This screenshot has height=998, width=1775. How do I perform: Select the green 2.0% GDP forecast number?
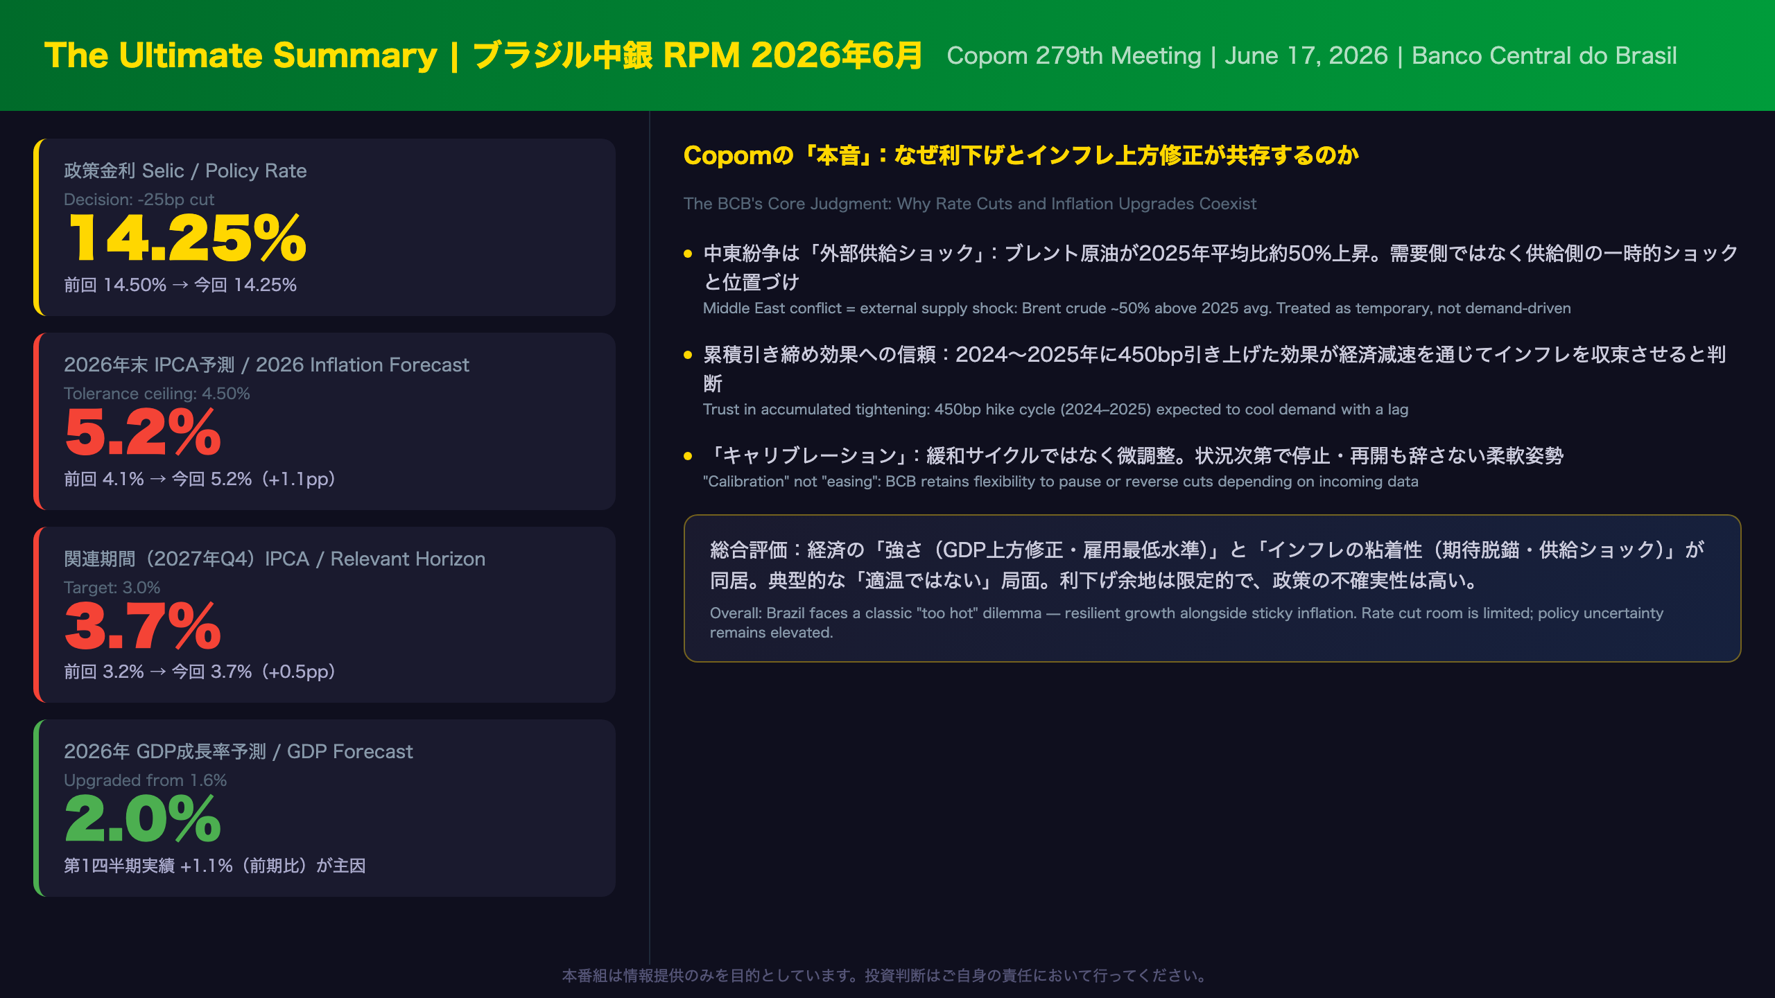(x=143, y=819)
